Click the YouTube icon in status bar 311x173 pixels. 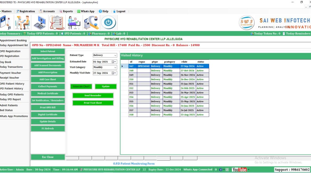tap(239, 170)
